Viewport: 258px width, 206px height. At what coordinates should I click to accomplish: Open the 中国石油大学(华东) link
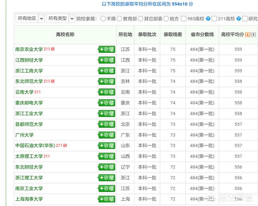[x=35, y=146]
